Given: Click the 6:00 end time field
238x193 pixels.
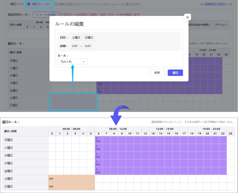Looking at the screenshot, I should [88, 46].
